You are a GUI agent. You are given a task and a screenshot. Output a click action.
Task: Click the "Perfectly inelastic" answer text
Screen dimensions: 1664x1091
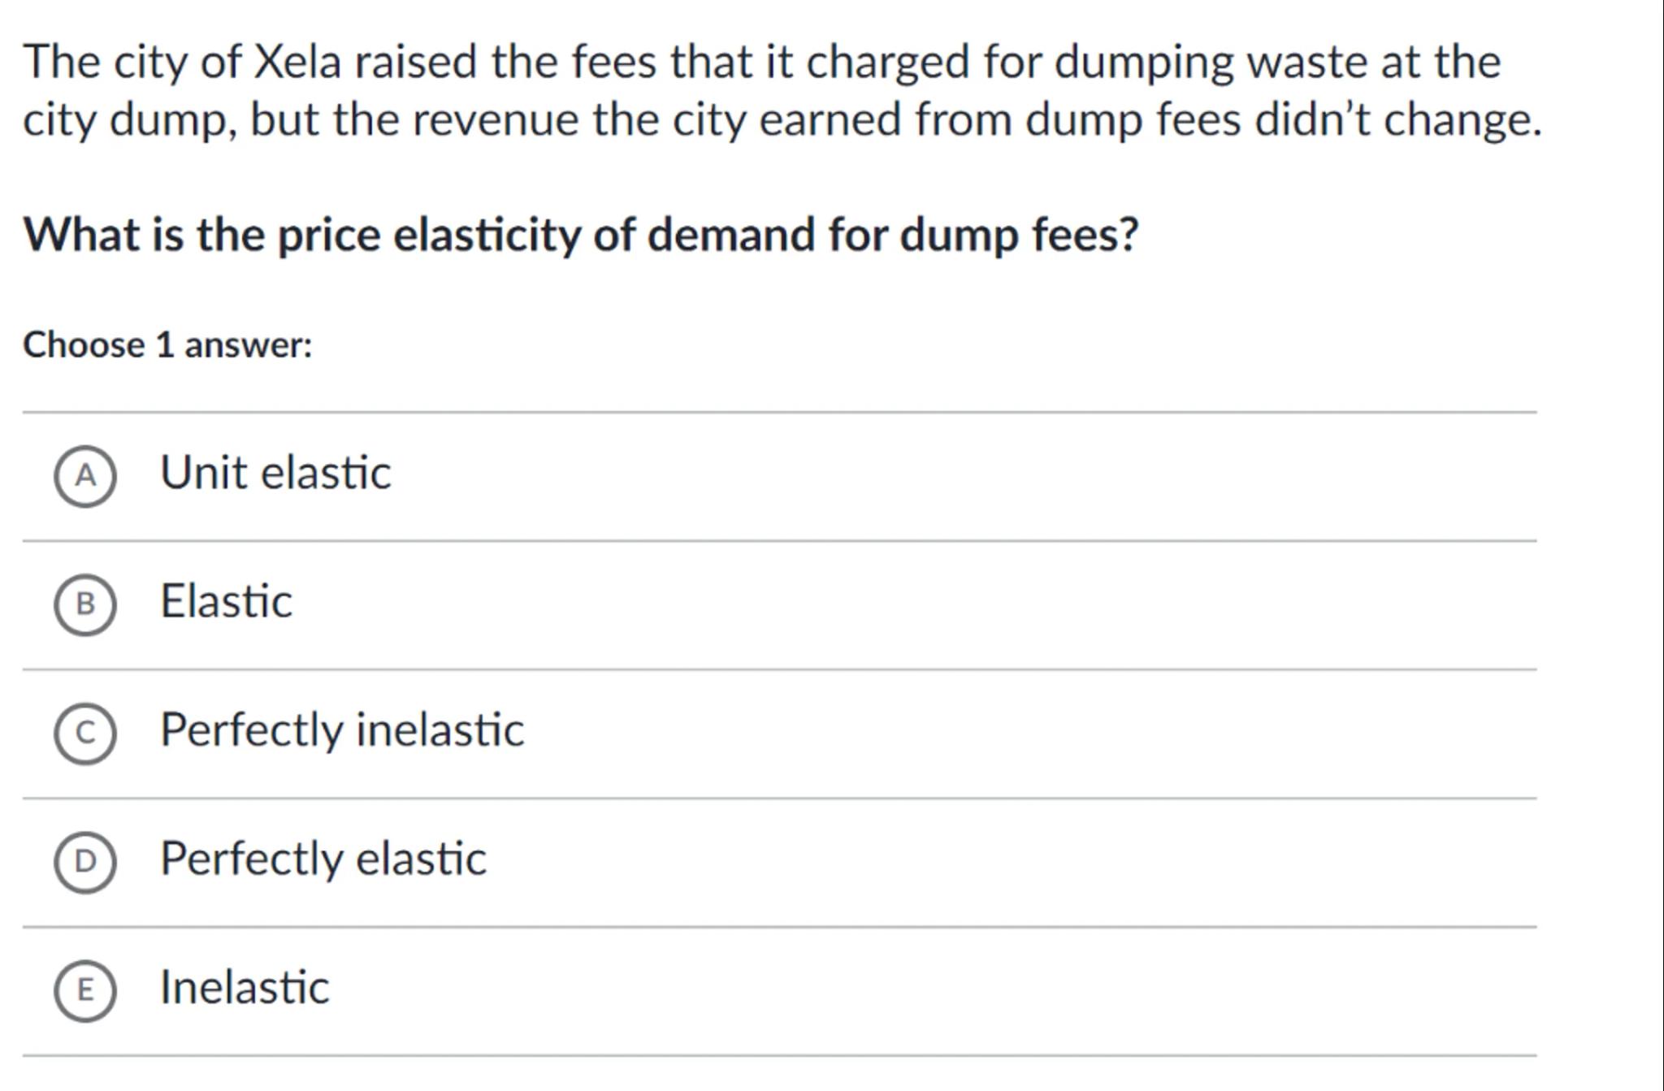click(x=342, y=729)
